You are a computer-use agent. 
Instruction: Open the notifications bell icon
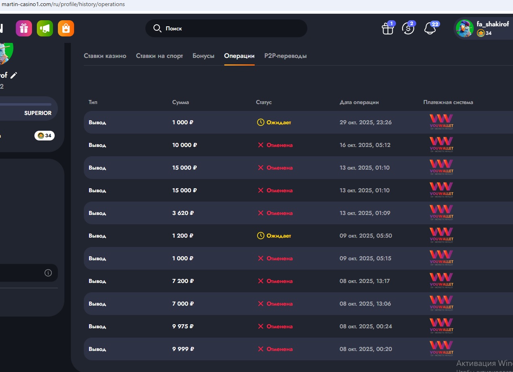coord(430,28)
